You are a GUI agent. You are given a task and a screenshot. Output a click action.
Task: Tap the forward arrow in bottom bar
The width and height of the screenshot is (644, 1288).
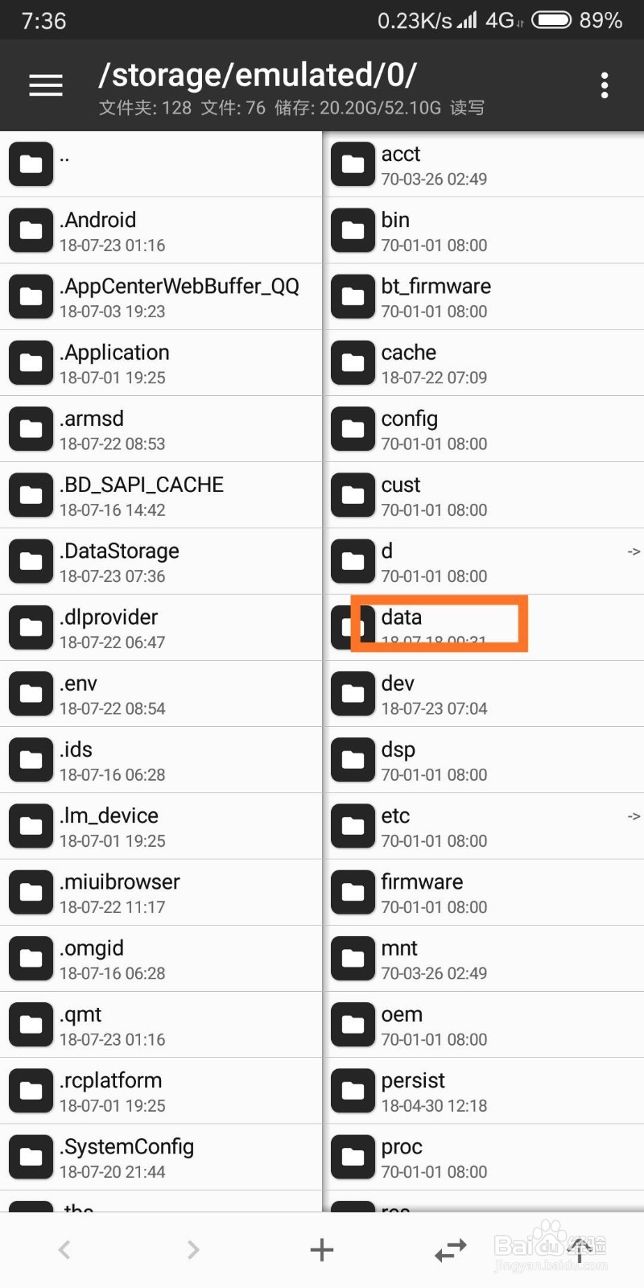click(x=193, y=1249)
